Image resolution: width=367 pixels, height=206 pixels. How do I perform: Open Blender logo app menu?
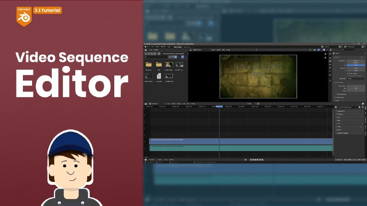[x=145, y=47]
